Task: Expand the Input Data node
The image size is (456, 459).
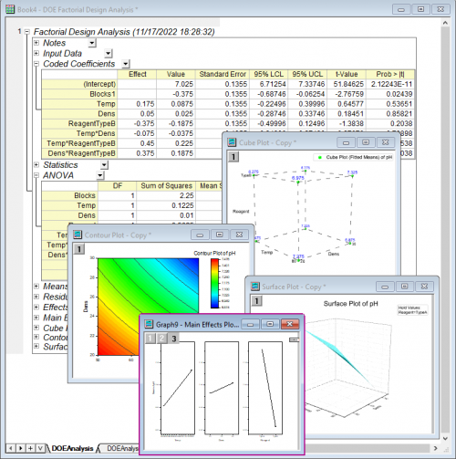Action: (x=36, y=53)
